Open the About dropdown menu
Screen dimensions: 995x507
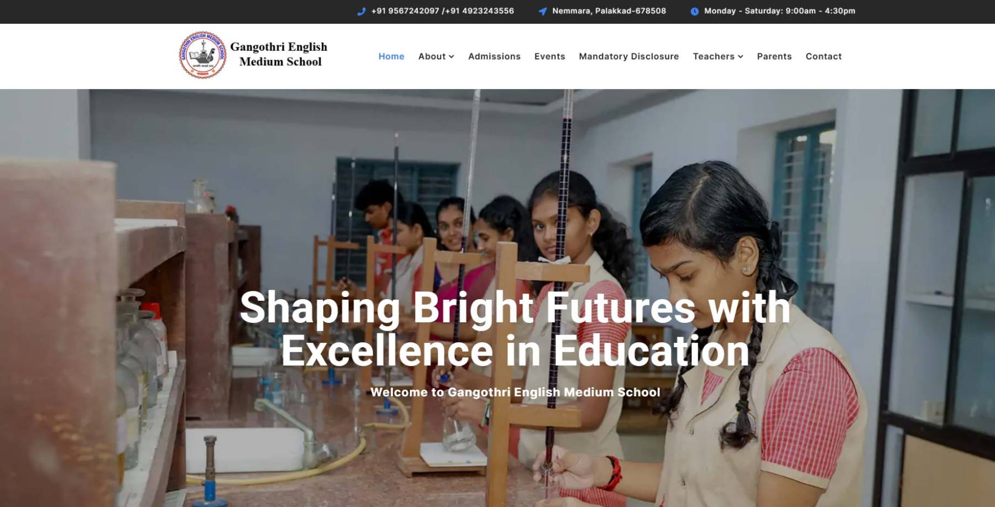tap(436, 56)
